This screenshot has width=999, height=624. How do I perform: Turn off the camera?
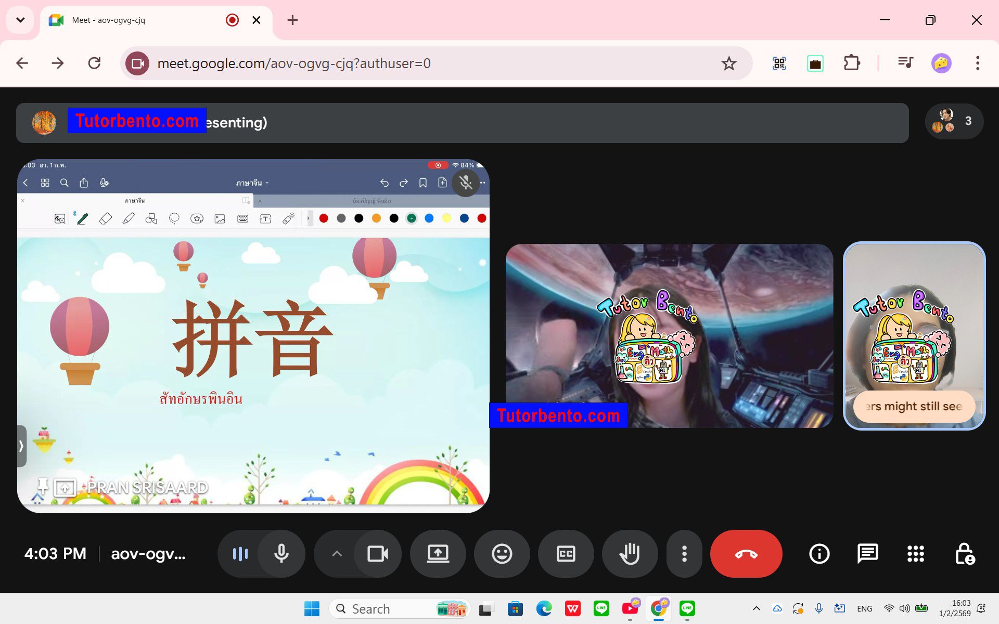point(378,554)
